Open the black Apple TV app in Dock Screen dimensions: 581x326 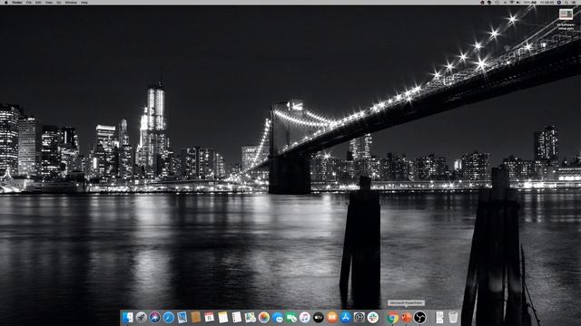point(319,317)
